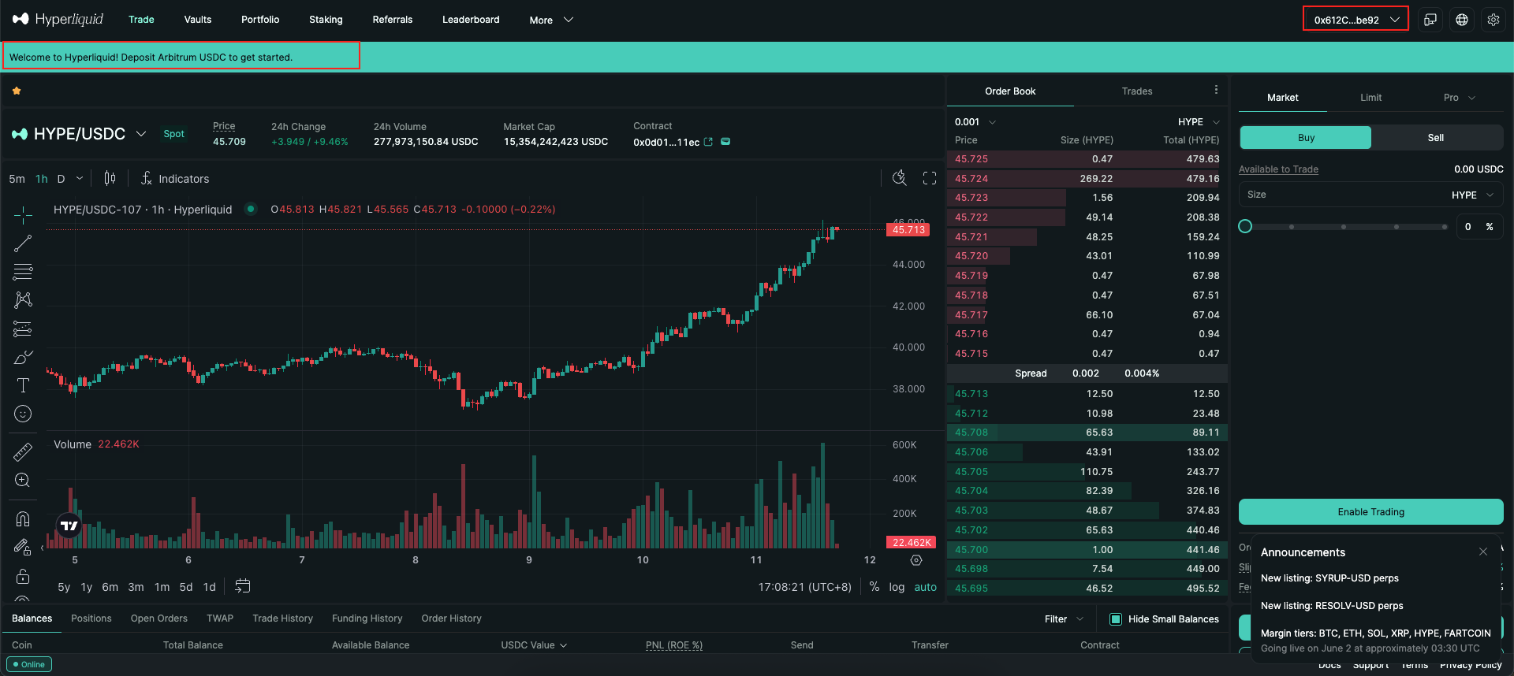Screen dimensions: 1514x676
Task: Open the wallet address 0x612C...be92 dropdown
Action: point(1356,20)
